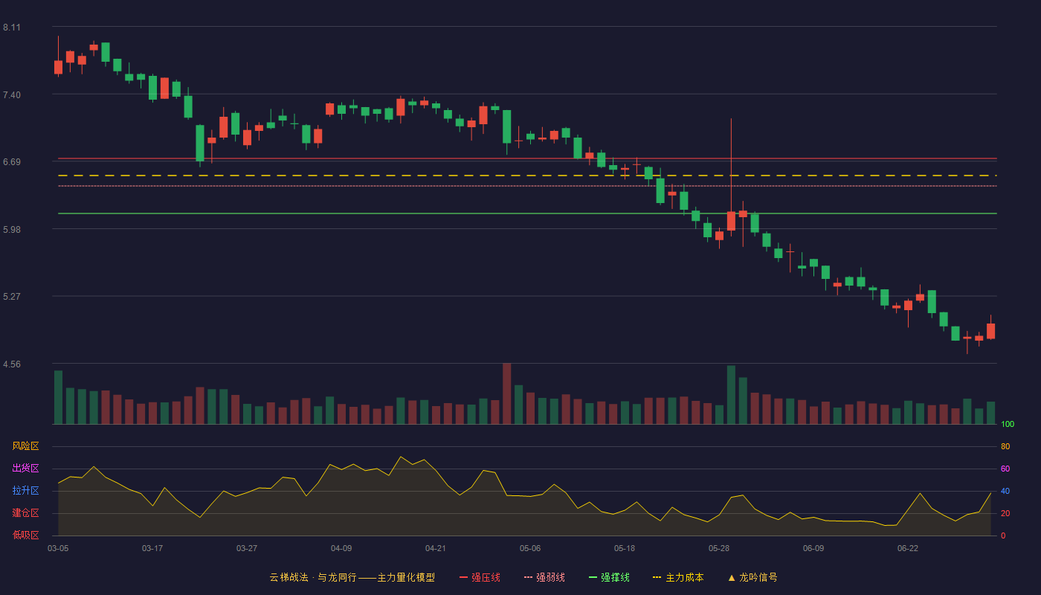Image resolution: width=1041 pixels, height=595 pixels.
Task: Click the 03-05 date axis label
Action: click(x=58, y=548)
